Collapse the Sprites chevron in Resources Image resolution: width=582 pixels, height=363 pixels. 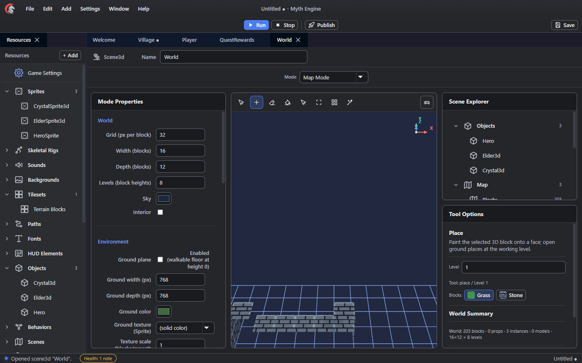click(7, 91)
